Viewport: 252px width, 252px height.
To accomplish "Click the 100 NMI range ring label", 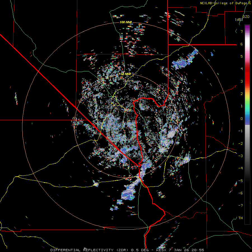I will [126, 22].
